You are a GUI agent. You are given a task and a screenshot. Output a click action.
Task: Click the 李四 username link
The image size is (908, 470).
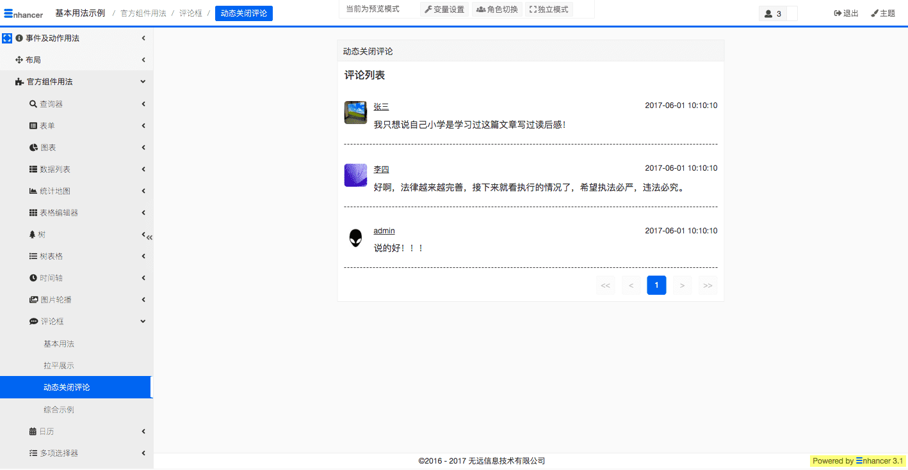point(381,169)
